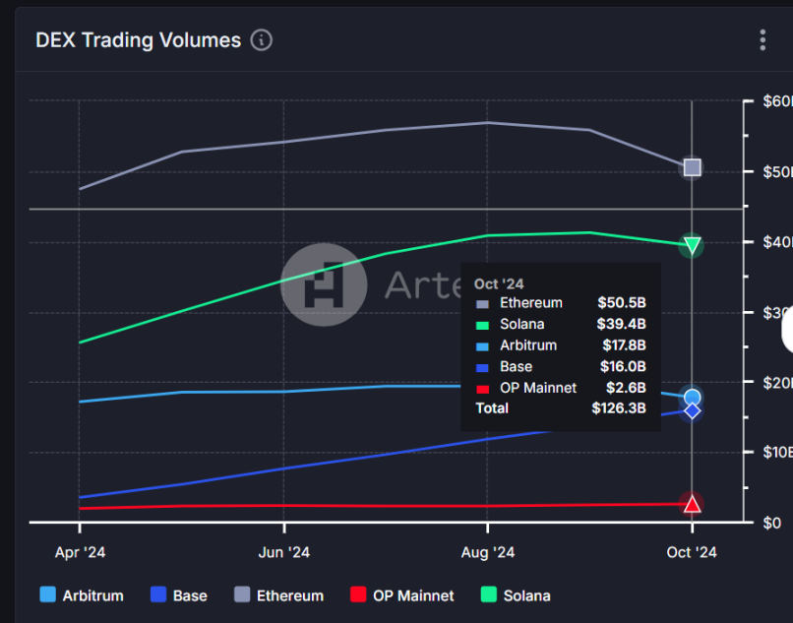793x623 pixels.
Task: Click the Oct '24 x-axis label
Action: tap(692, 552)
